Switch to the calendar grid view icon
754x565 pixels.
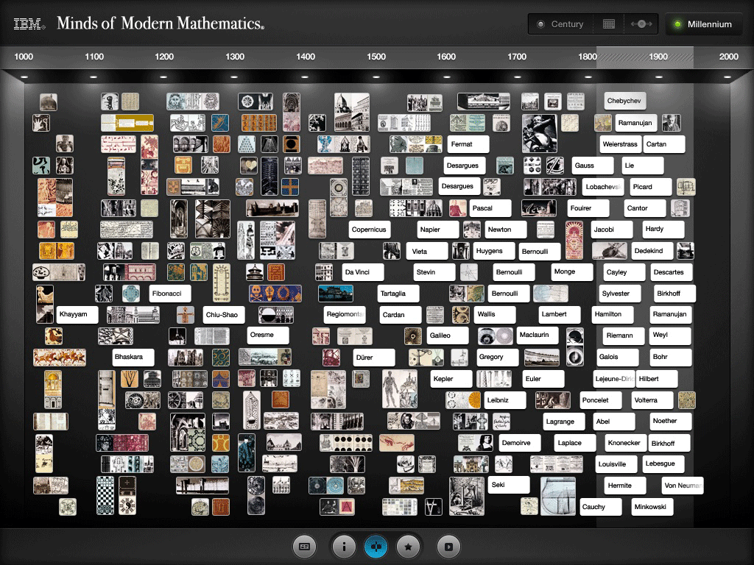608,24
